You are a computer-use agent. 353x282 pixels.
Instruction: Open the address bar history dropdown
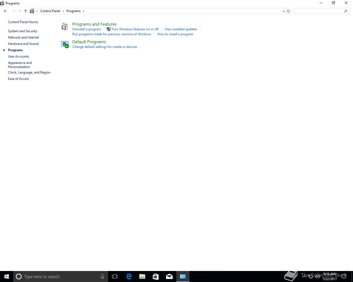click(x=284, y=11)
